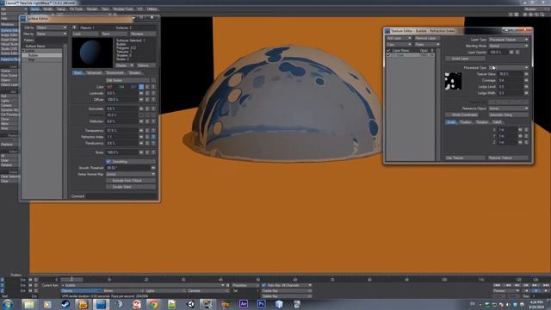551x310 pixels.
Task: Open the Translucency texture T button
Action: click(153, 143)
